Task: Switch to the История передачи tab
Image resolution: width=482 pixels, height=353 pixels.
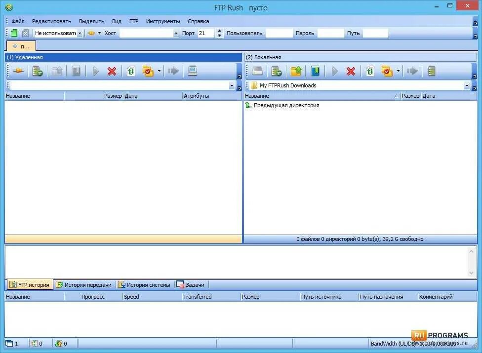Action: 83,285
